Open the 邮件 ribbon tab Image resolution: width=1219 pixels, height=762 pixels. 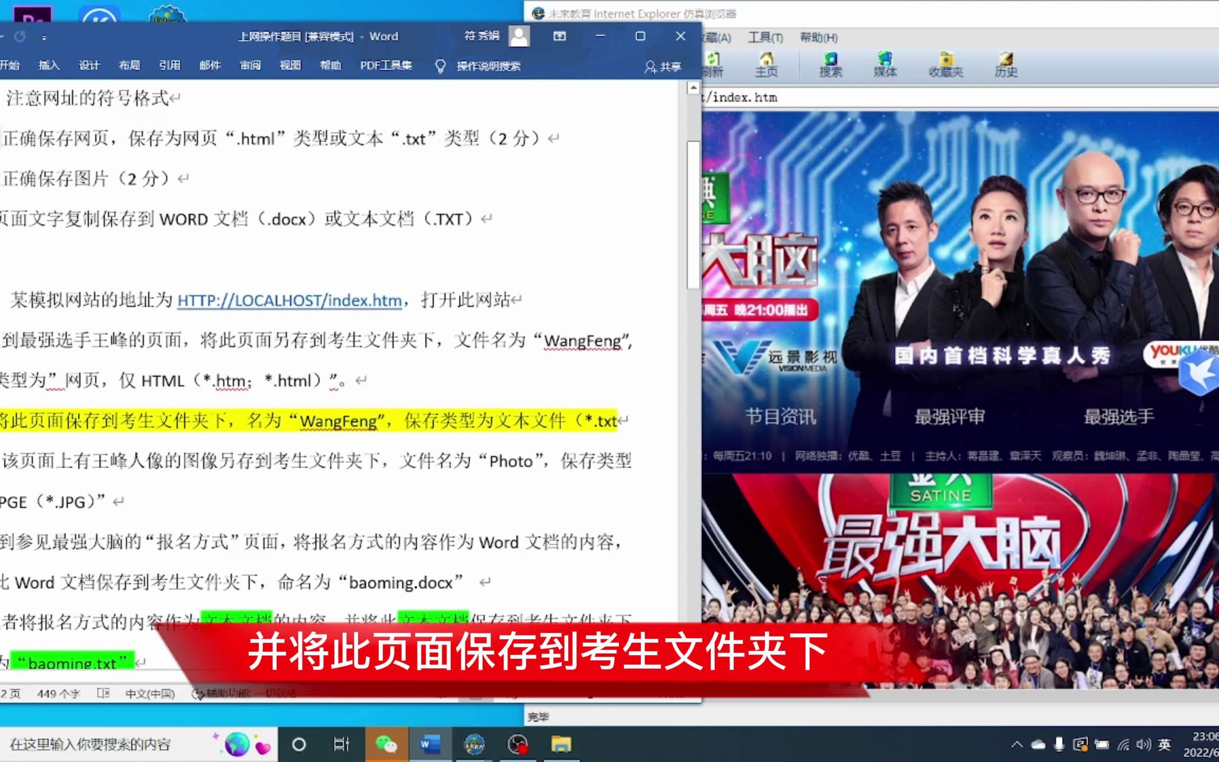210,65
